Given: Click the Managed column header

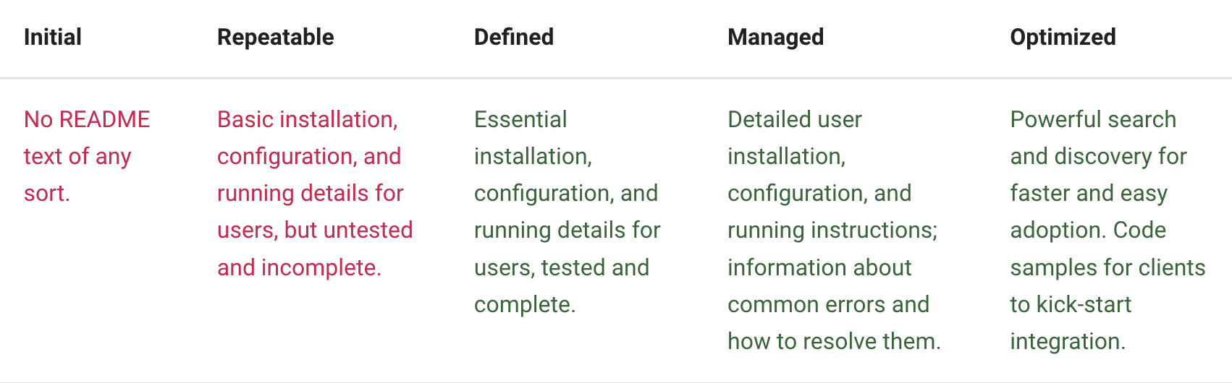Looking at the screenshot, I should pos(775,37).
